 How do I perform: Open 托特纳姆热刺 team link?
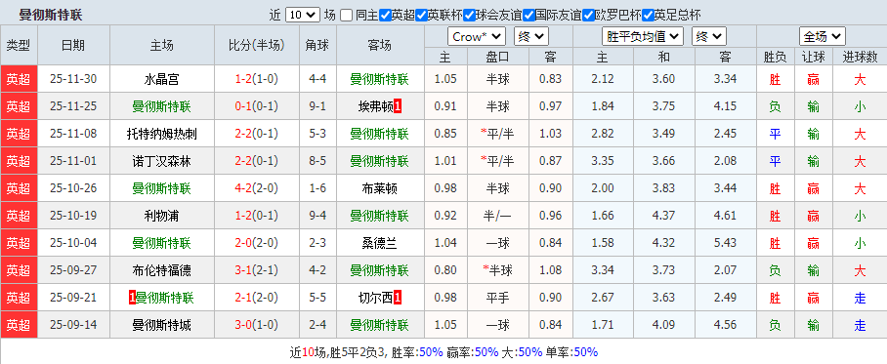click(x=162, y=134)
